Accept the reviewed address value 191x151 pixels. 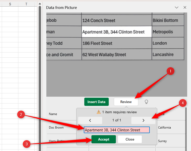(x=103, y=139)
